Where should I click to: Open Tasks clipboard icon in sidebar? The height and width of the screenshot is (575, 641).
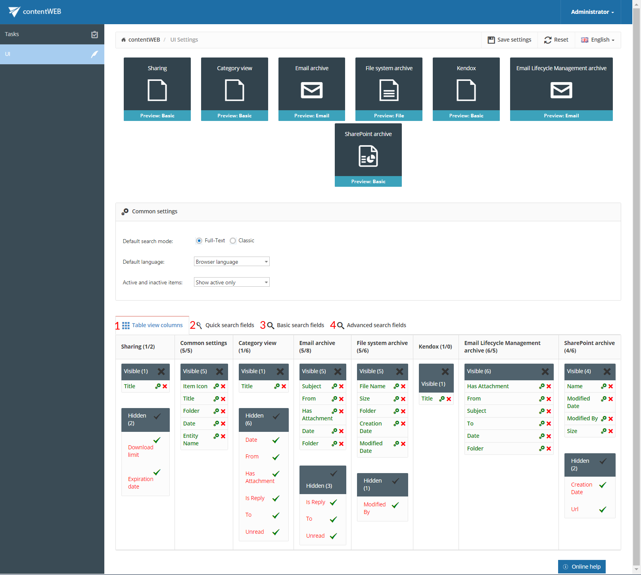click(94, 34)
